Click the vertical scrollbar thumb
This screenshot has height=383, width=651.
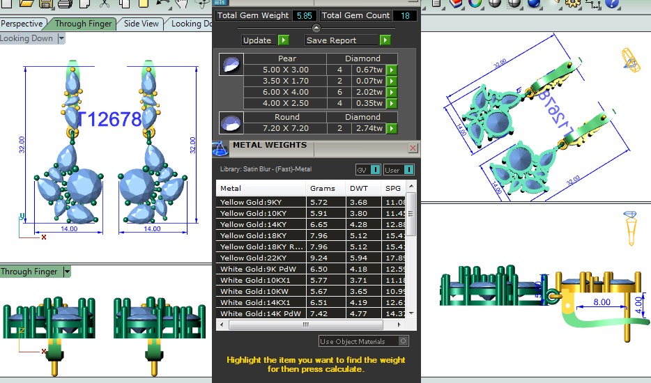(411, 214)
